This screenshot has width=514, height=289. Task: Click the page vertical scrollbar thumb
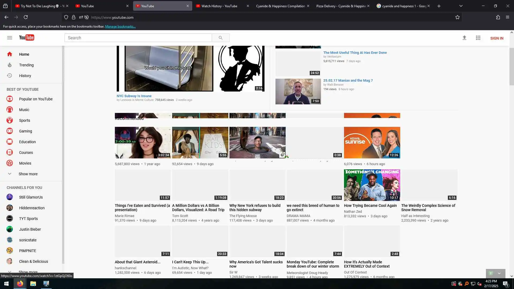click(512, 66)
